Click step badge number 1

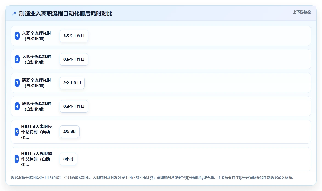pos(17,36)
